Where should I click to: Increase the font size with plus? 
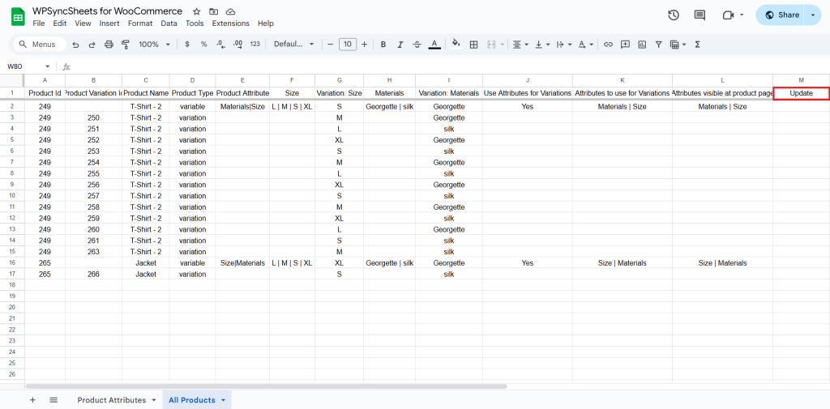click(x=364, y=45)
